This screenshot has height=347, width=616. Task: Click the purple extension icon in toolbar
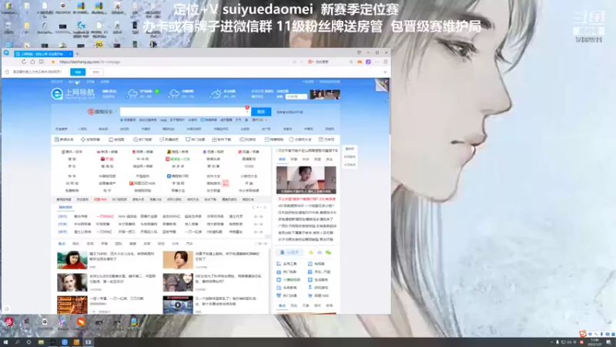click(x=368, y=62)
